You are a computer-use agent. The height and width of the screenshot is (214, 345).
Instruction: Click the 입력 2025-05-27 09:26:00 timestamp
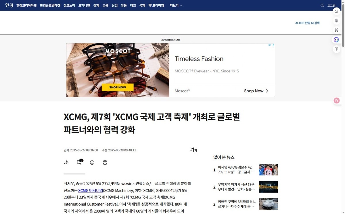point(81,150)
